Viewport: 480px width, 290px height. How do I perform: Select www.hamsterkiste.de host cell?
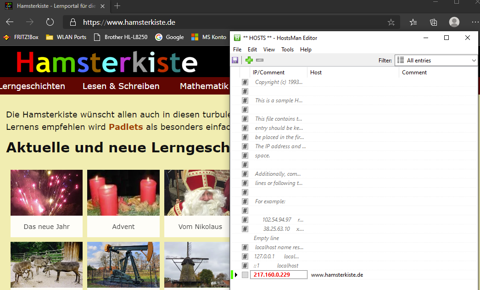click(x=337, y=275)
